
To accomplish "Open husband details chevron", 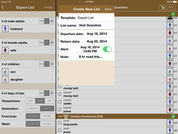I will 52,29.
